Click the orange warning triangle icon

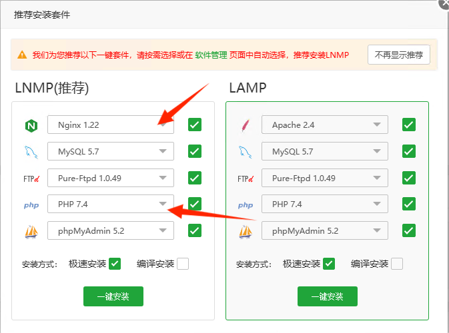coord(22,55)
